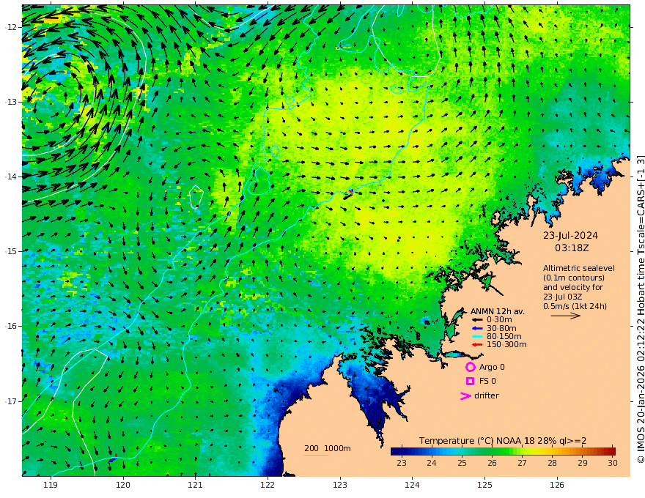645x498 pixels.
Task: Click the dark blue 23°C end of temperature colorbar
Action: pyautogui.click(x=395, y=451)
